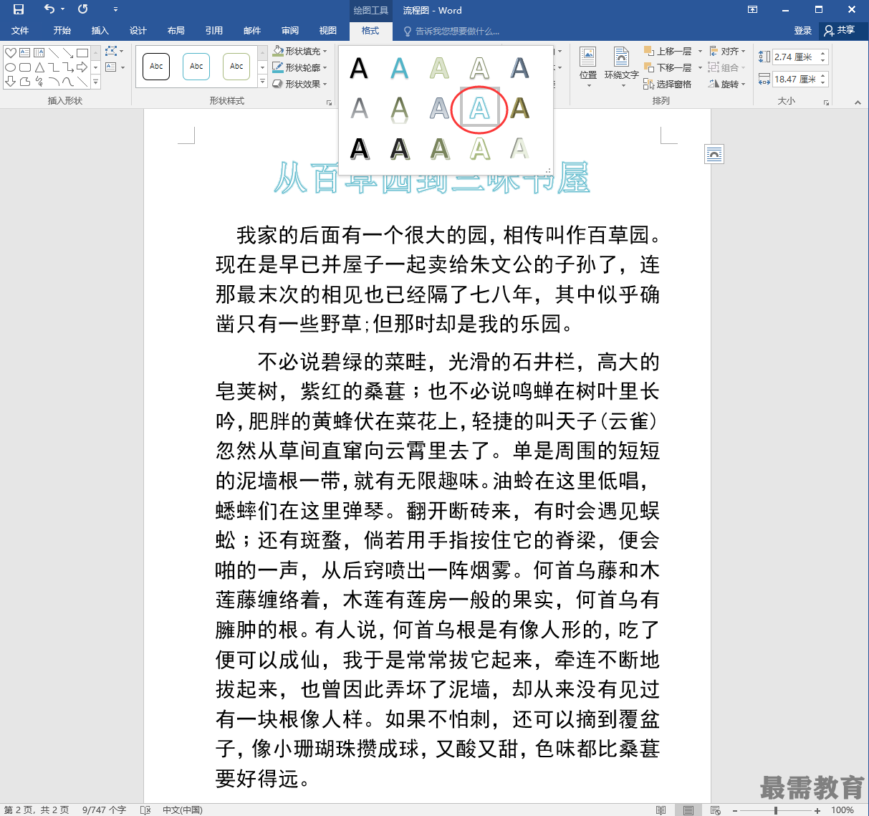The width and height of the screenshot is (869, 816).
Task: Open 选择窗格 Selection Pane
Action: pos(667,84)
